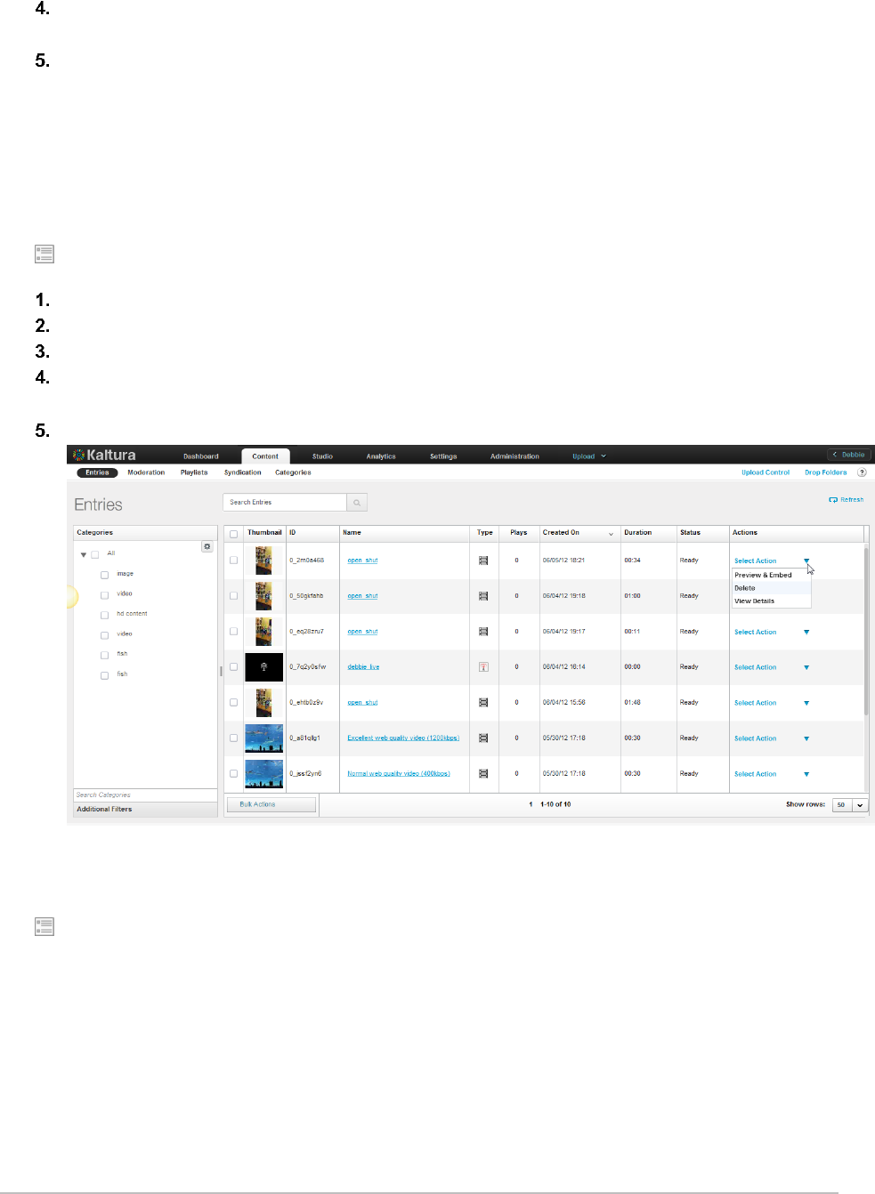Image resolution: width=875 pixels, height=1194 pixels.
Task: Go to the Moderation sub-tab
Action: click(x=146, y=472)
